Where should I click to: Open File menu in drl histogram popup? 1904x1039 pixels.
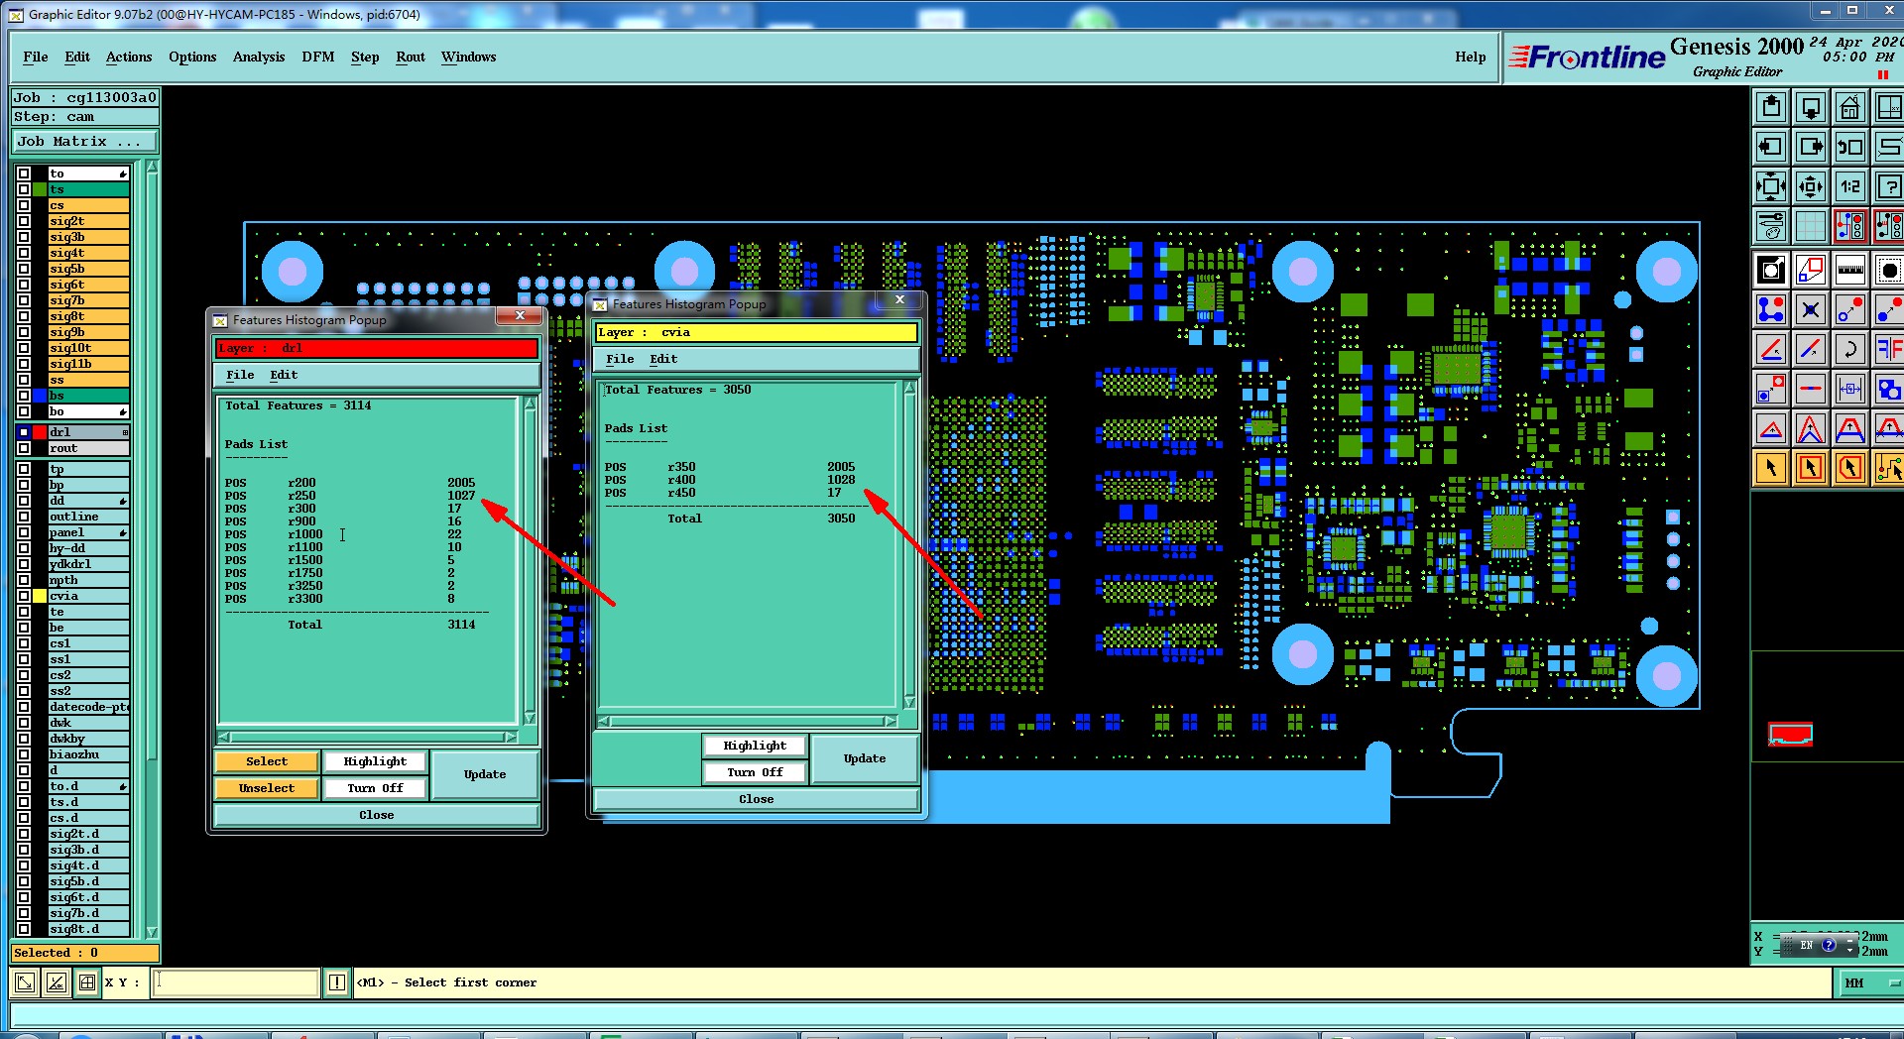[x=240, y=375]
